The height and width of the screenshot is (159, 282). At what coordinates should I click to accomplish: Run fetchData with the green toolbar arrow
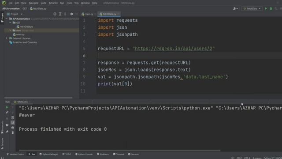click(266, 8)
